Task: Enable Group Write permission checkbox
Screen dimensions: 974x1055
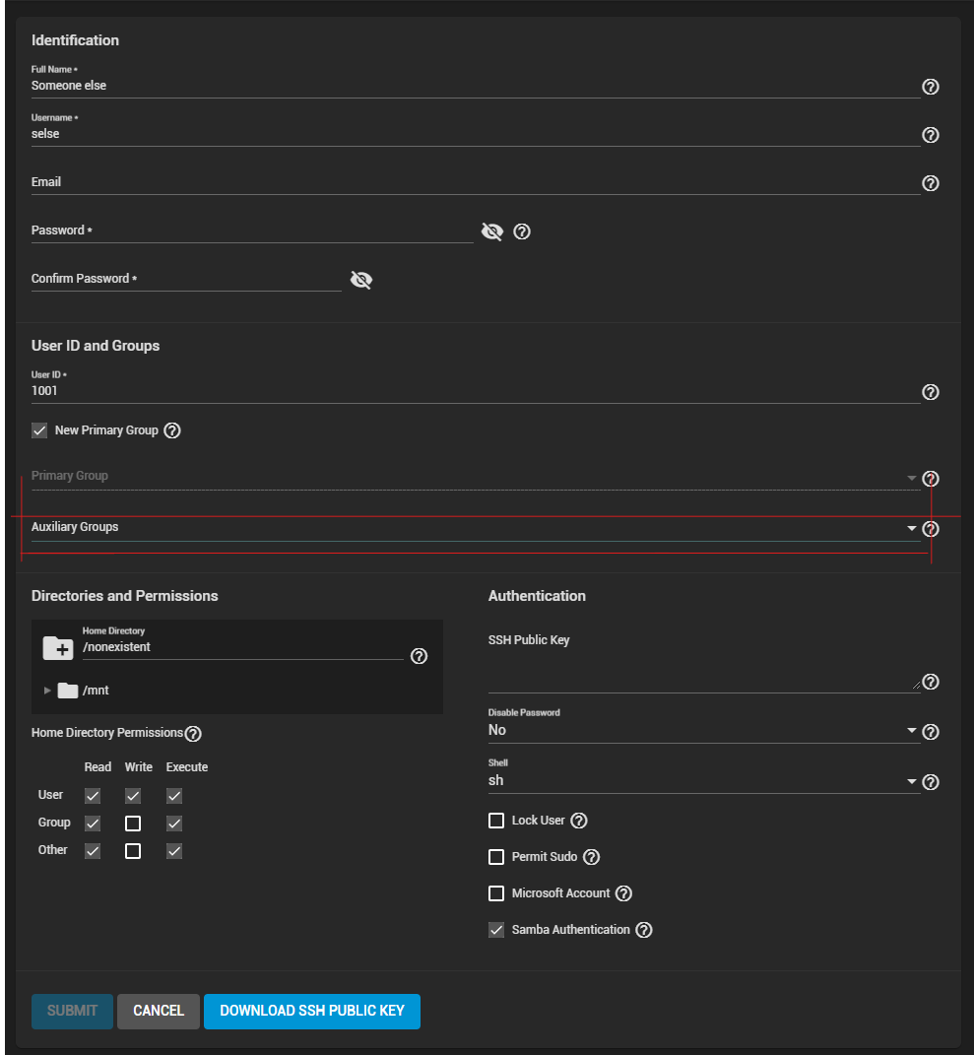Action: 133,824
